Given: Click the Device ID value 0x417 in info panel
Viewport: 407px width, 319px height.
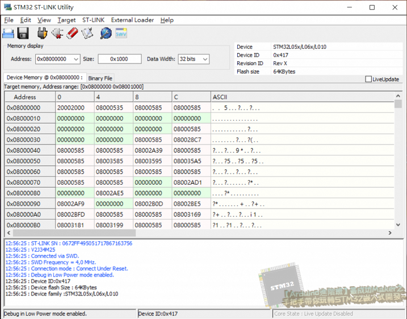Looking at the screenshot, I should [x=280, y=55].
